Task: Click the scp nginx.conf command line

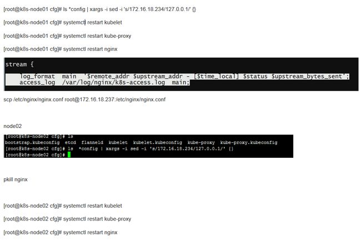Action: click(x=84, y=100)
